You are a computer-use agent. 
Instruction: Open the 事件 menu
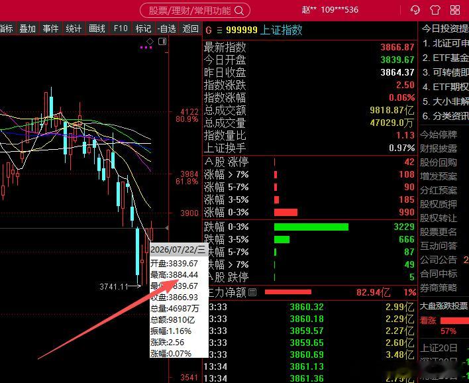tap(50, 28)
